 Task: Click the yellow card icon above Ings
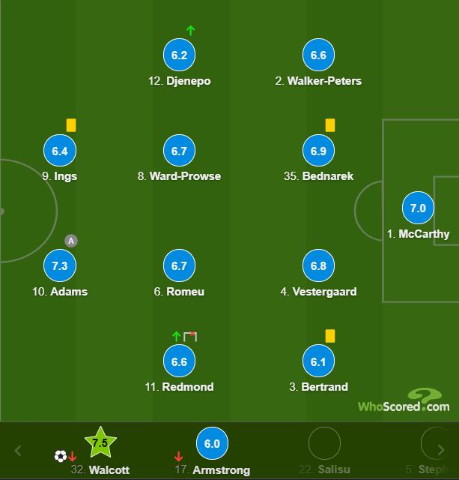(71, 125)
